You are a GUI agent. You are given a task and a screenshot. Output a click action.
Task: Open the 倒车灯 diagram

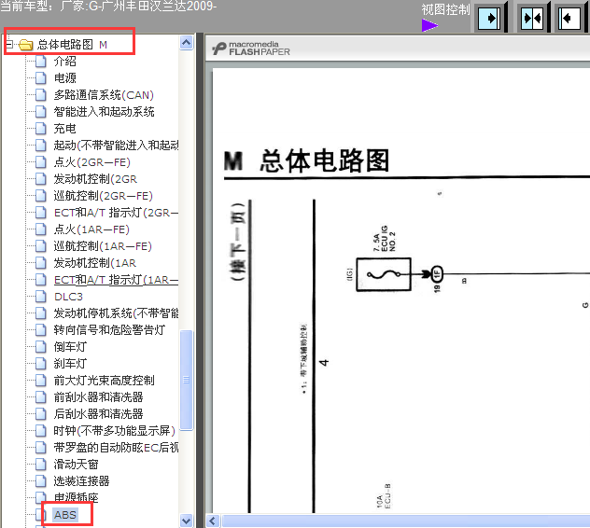coord(70,347)
